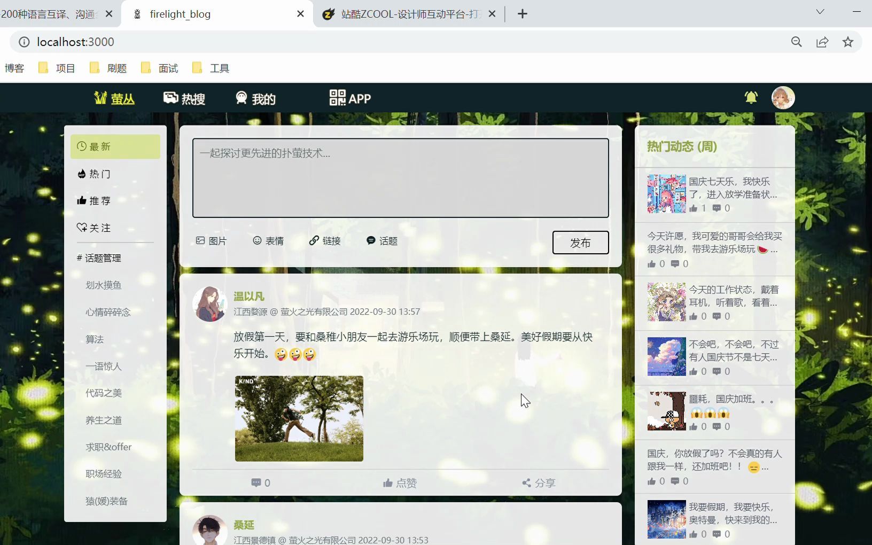Open the 职场经验 topic

pos(104,474)
